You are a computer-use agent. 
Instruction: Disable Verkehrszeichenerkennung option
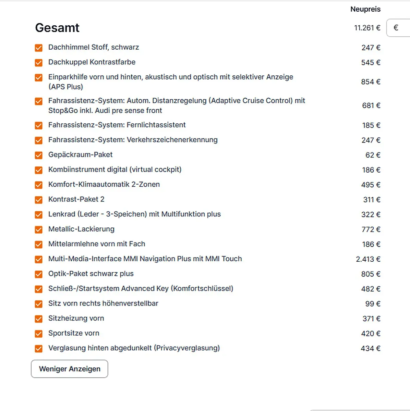(x=39, y=140)
